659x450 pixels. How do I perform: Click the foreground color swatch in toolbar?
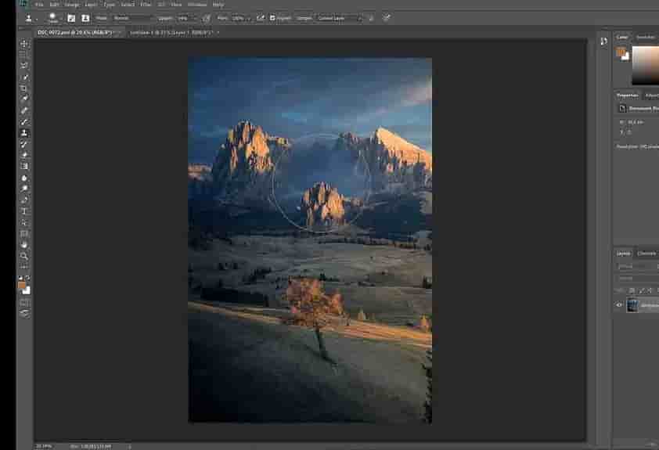[22, 286]
